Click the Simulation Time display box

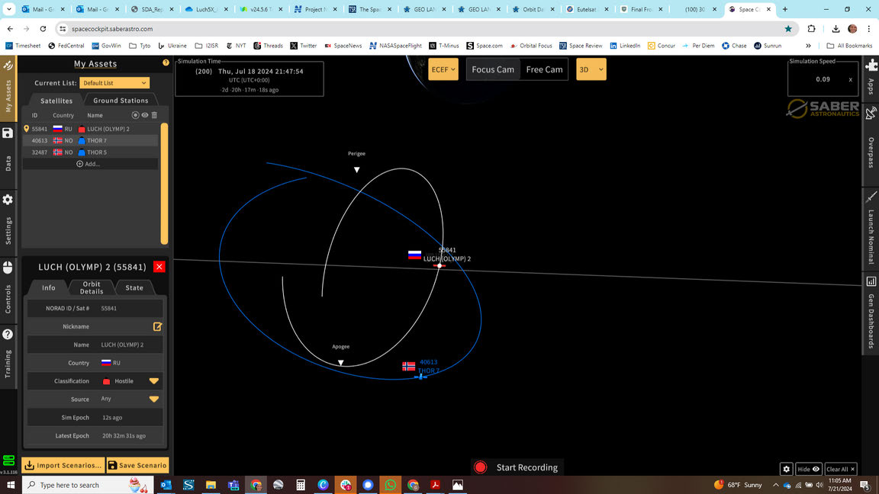coord(250,78)
